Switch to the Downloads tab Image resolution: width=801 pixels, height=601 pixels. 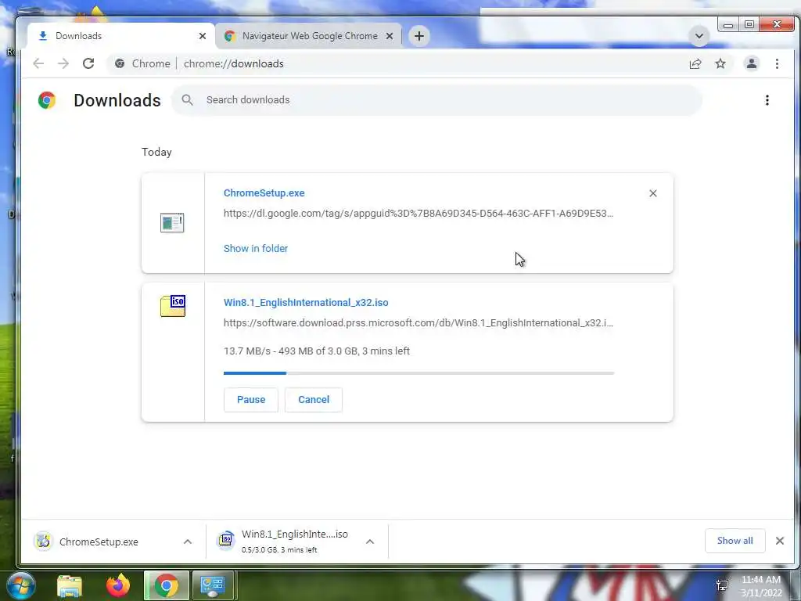coord(121,36)
